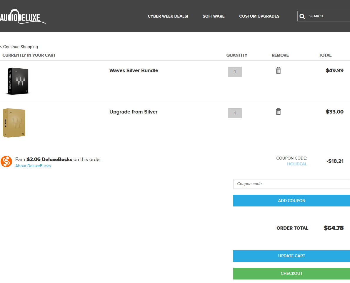Proceed with the Checkout button
350x283 pixels.
[291, 273]
